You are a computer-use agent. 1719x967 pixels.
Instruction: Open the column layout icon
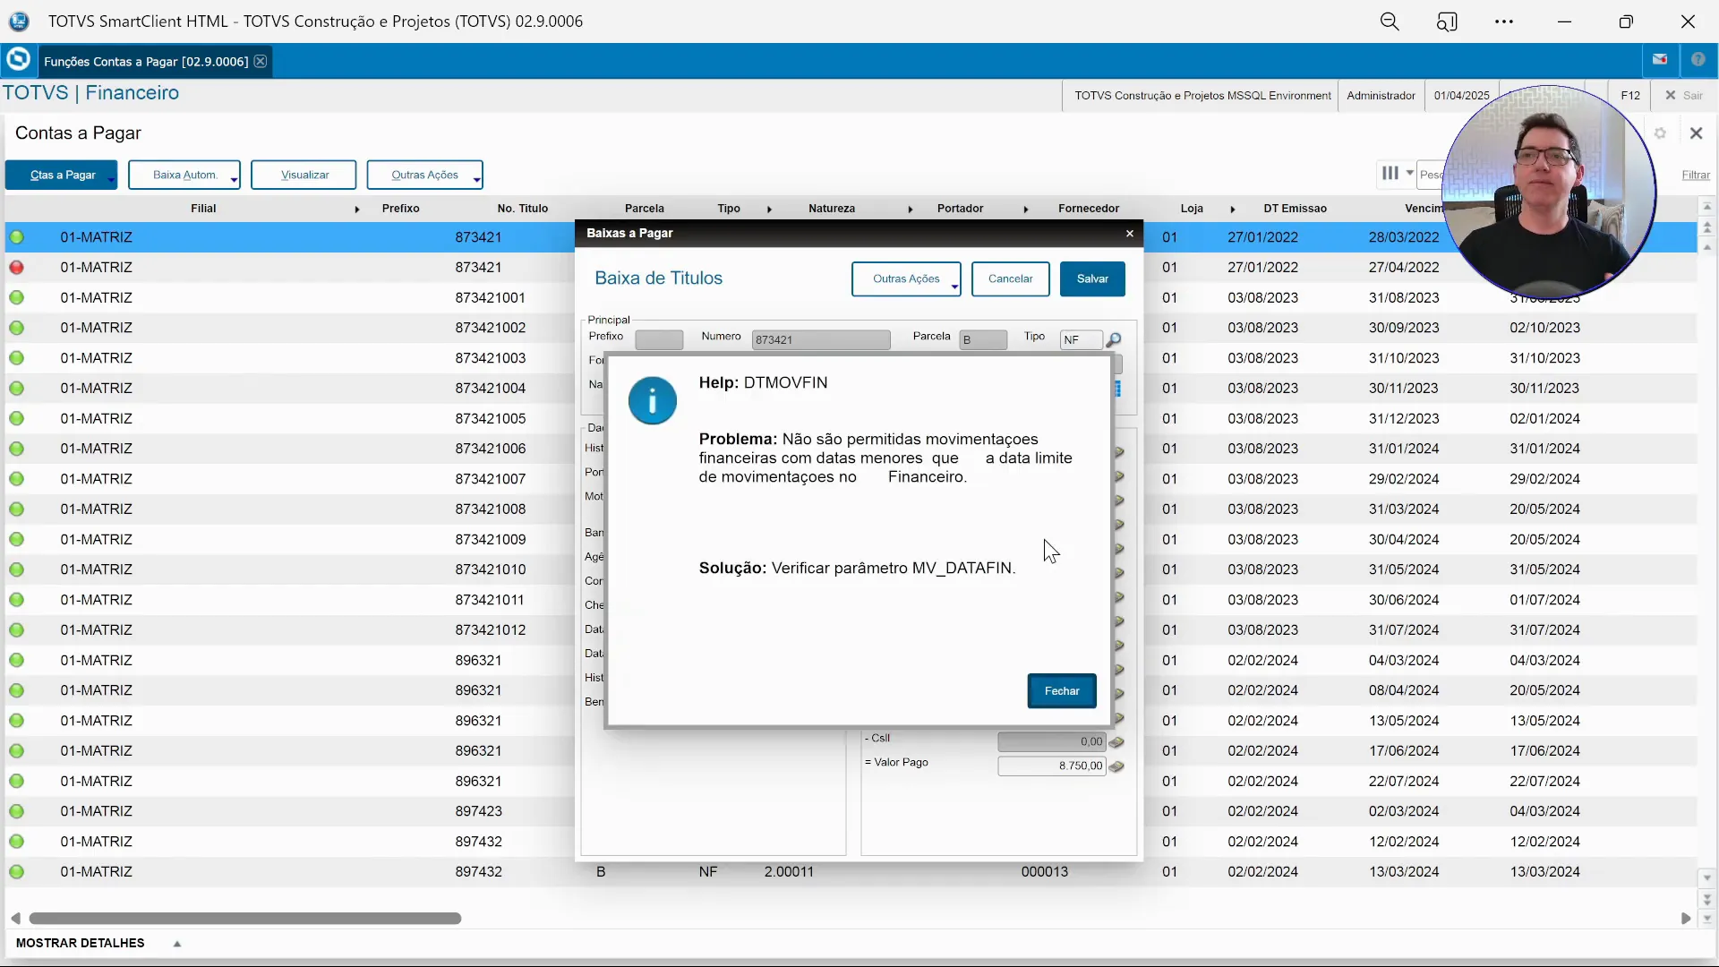(x=1390, y=174)
